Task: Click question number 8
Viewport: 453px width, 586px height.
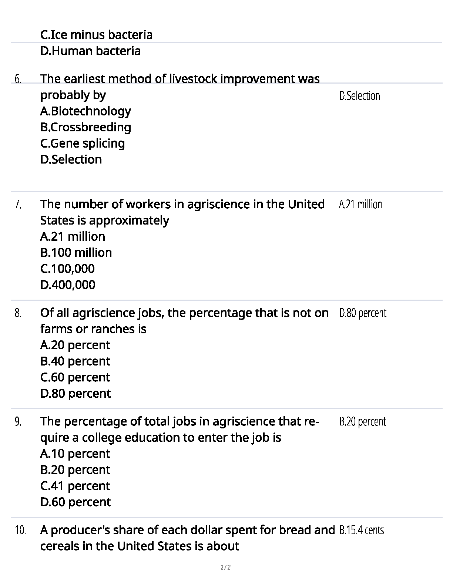Action: tap(18, 313)
